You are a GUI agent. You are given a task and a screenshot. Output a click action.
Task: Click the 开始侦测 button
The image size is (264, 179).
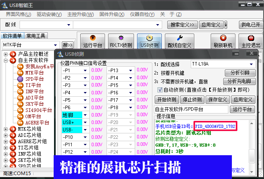coord(167,100)
